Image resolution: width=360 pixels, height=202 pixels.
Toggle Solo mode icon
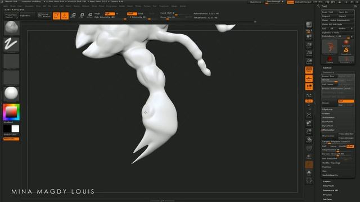[309, 173]
